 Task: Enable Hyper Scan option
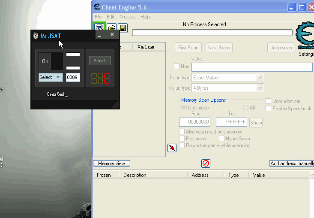(221, 138)
